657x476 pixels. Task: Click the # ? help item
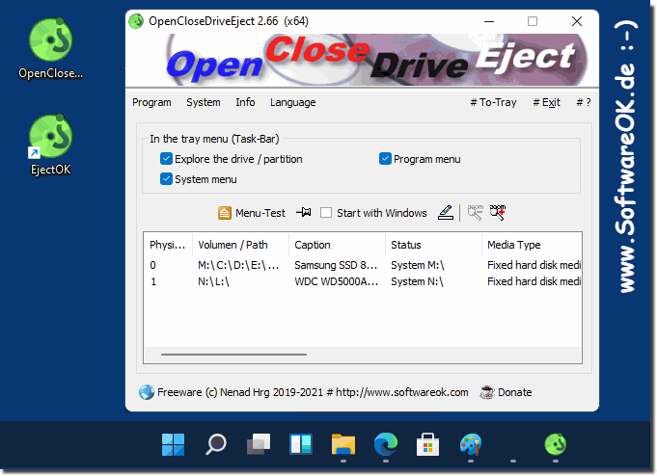pos(584,102)
